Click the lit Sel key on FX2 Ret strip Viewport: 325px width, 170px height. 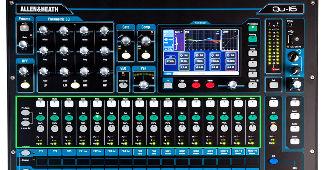(x=97, y=118)
